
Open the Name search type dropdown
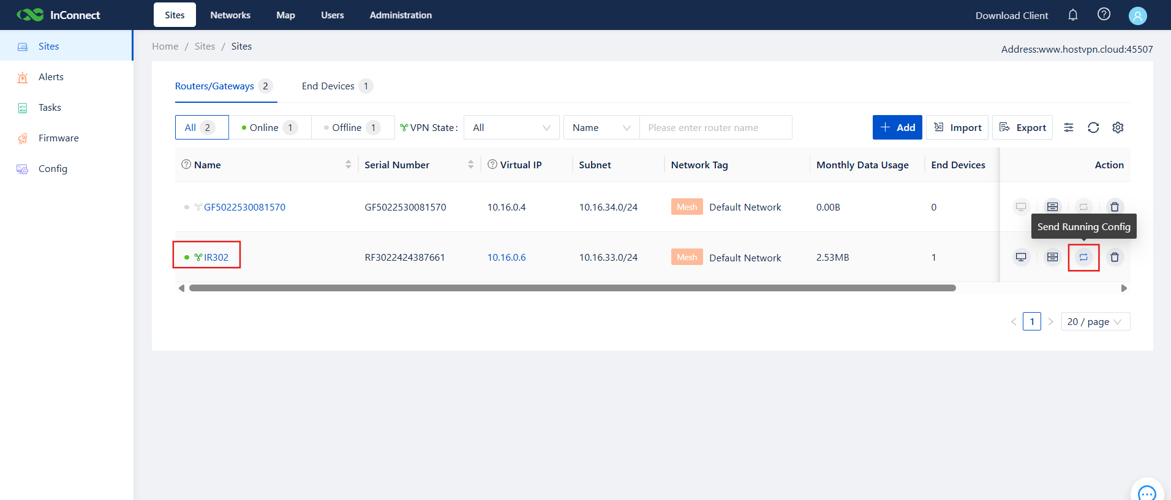point(601,127)
